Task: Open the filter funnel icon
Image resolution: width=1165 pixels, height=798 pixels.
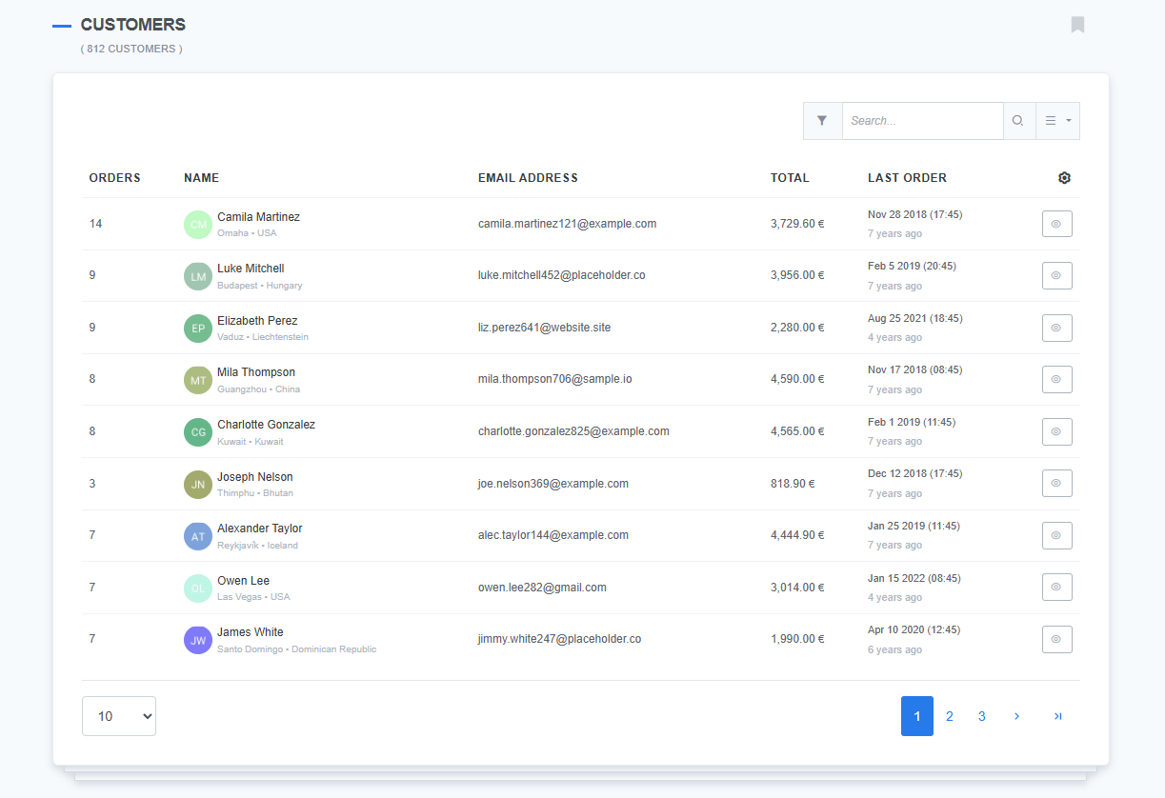Action: click(822, 121)
